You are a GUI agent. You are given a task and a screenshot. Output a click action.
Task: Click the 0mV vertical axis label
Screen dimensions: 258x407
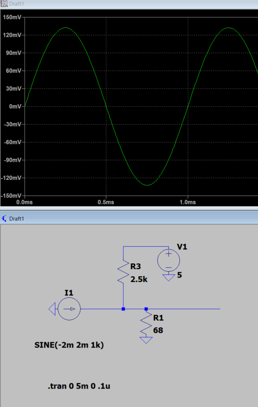coord(15,106)
